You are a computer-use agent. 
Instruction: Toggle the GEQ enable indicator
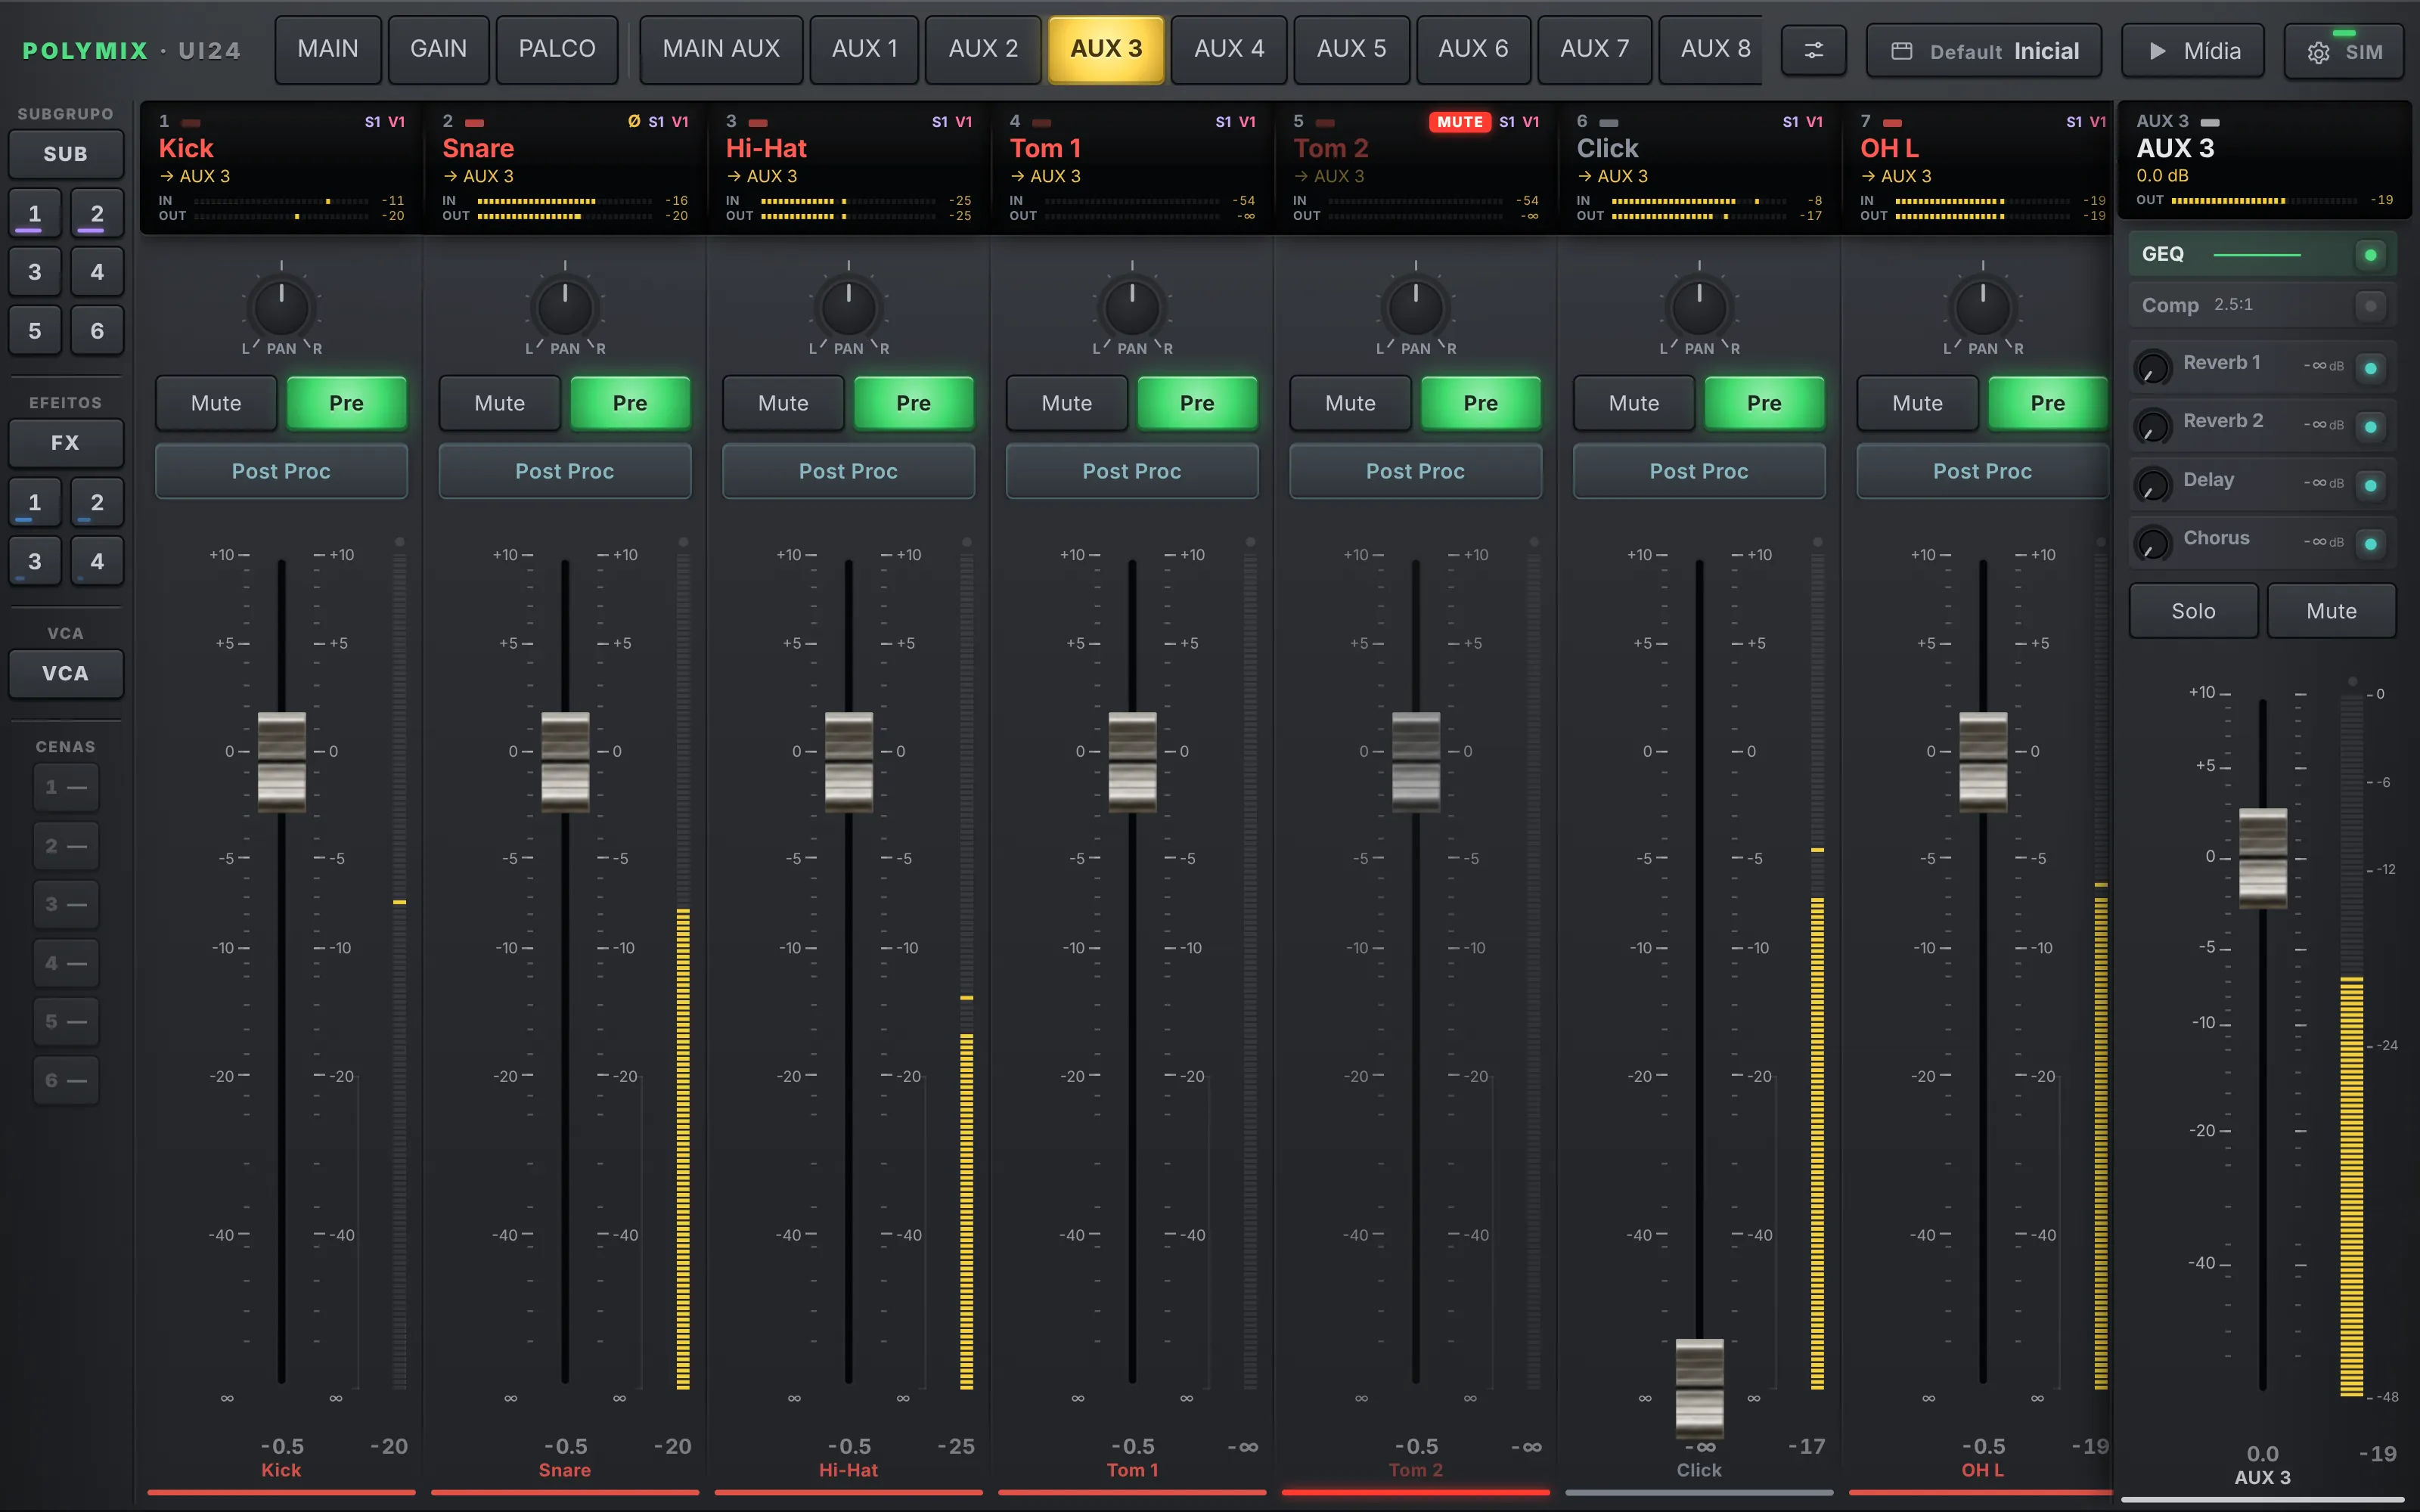[x=2370, y=255]
